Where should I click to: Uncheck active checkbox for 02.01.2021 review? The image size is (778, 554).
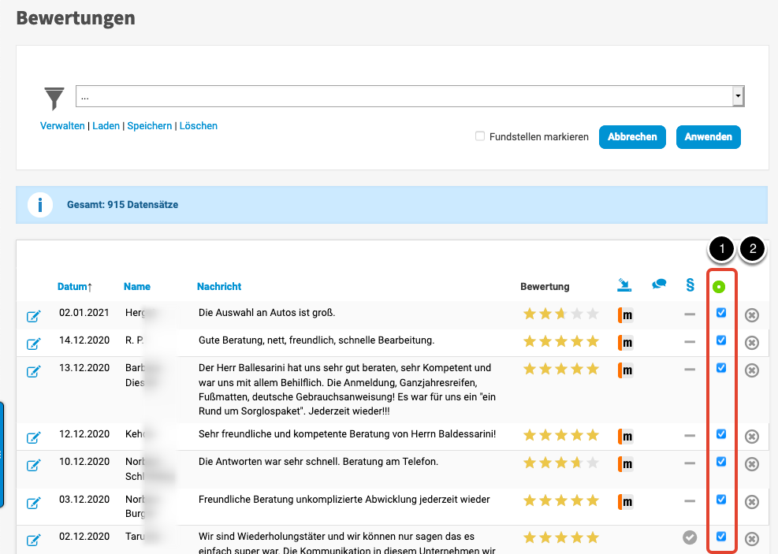click(721, 313)
